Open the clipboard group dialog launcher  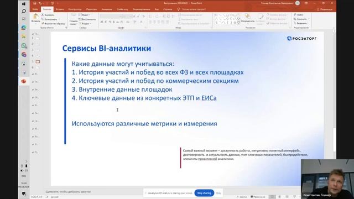point(66,28)
